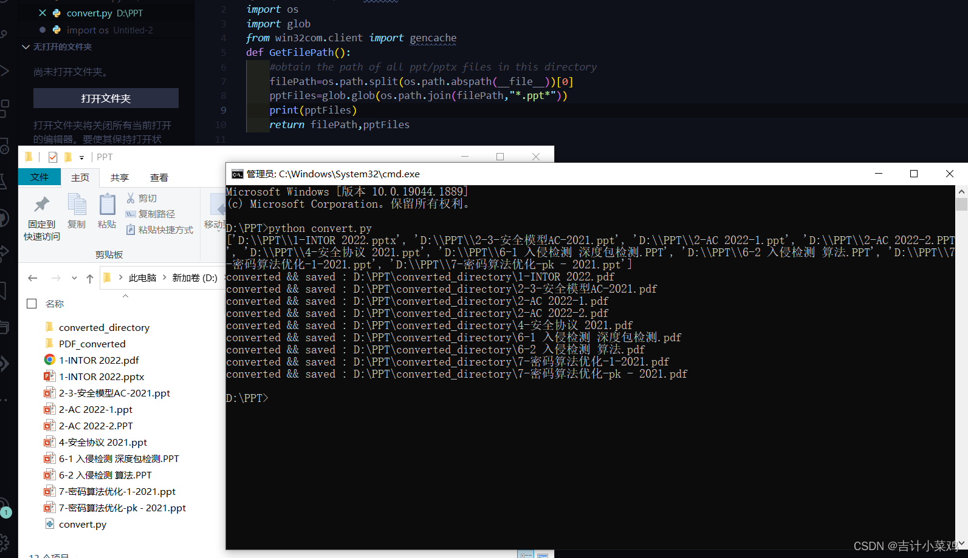Click the 复制路径 icon in ribbon
968x558 pixels.
click(x=131, y=214)
